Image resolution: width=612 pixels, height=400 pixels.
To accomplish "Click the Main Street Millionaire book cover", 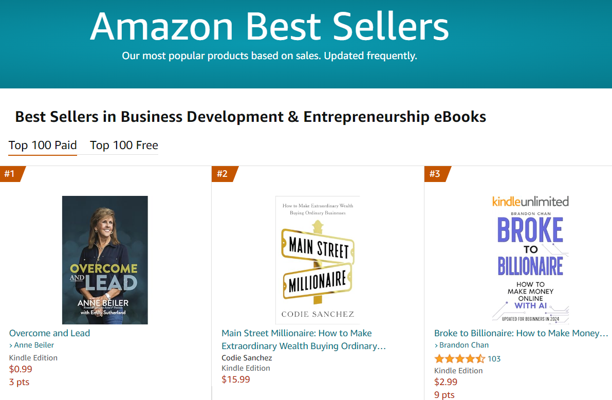I will pos(318,260).
